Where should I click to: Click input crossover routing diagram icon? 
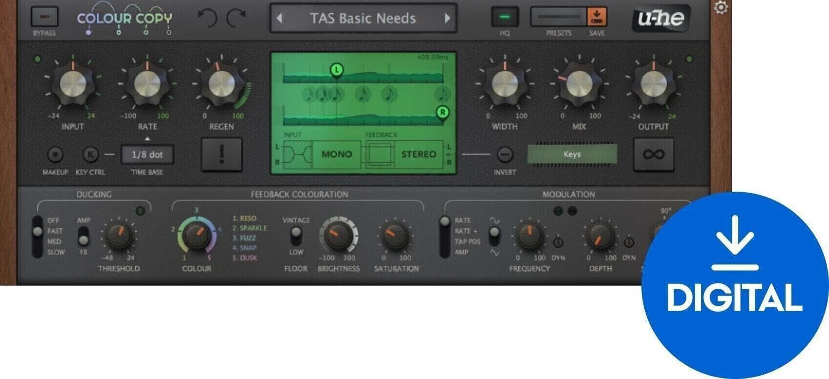pyautogui.click(x=297, y=154)
